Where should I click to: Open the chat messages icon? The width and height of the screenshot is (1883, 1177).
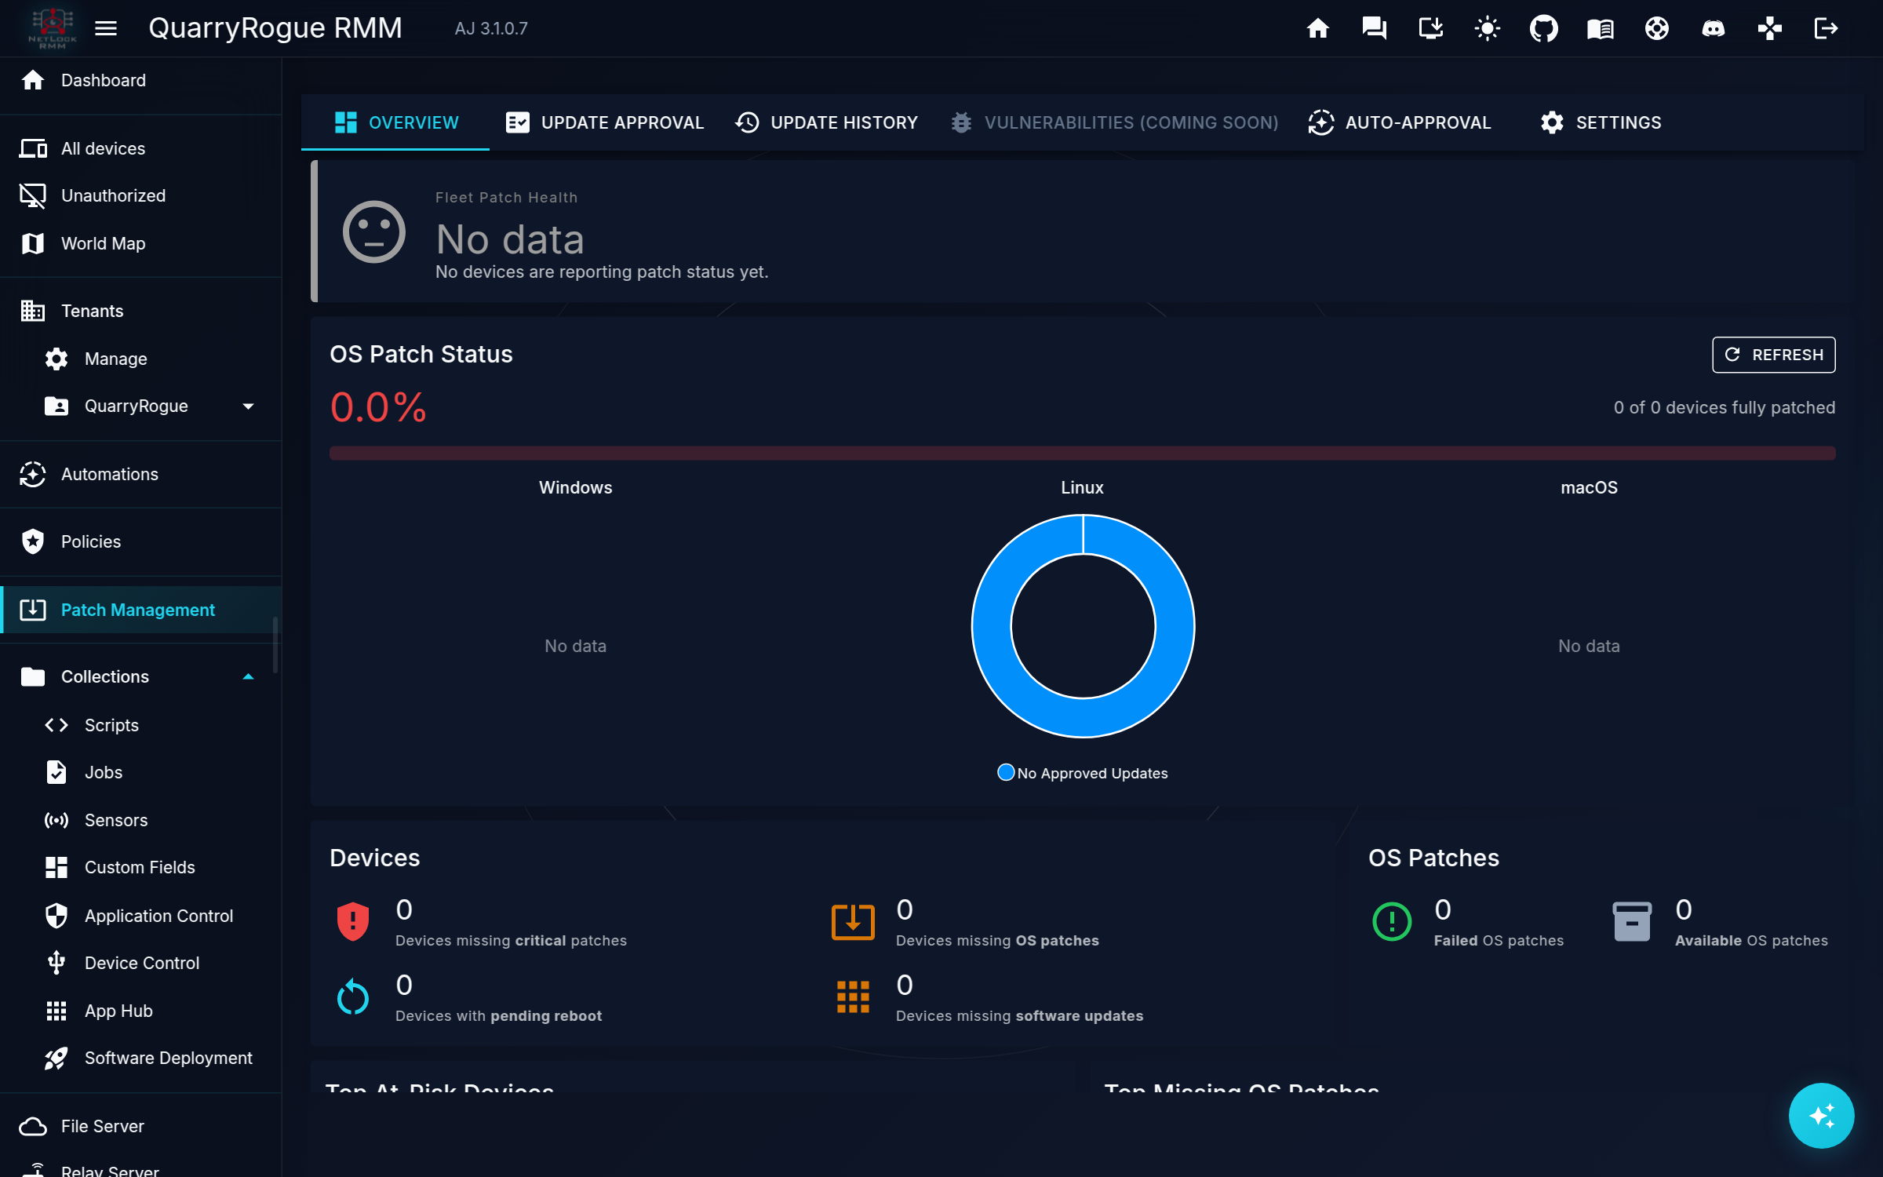pos(1374,28)
